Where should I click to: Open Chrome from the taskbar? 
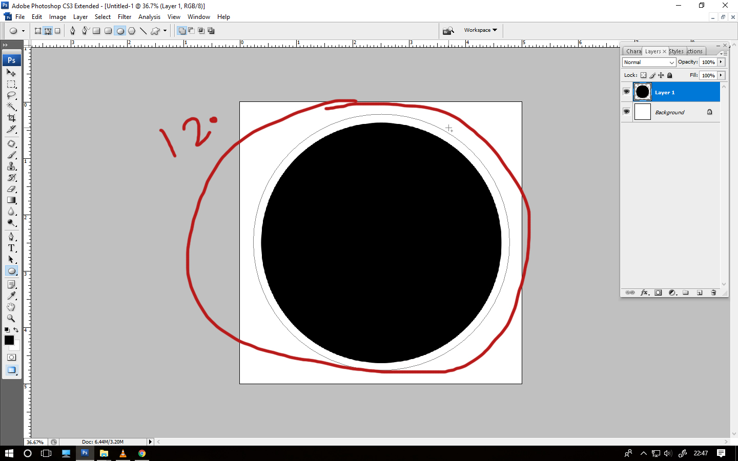(141, 453)
